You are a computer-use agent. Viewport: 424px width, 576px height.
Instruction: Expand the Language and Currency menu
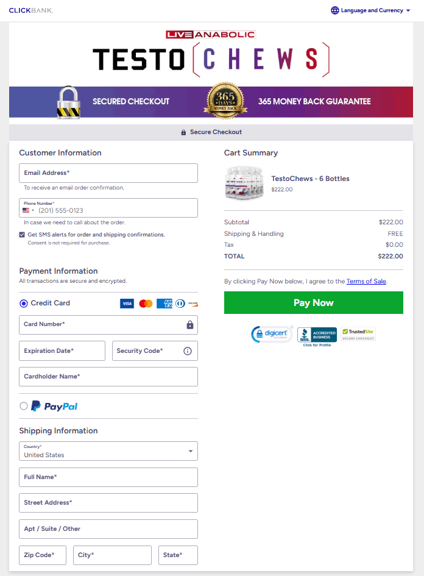[x=370, y=10]
